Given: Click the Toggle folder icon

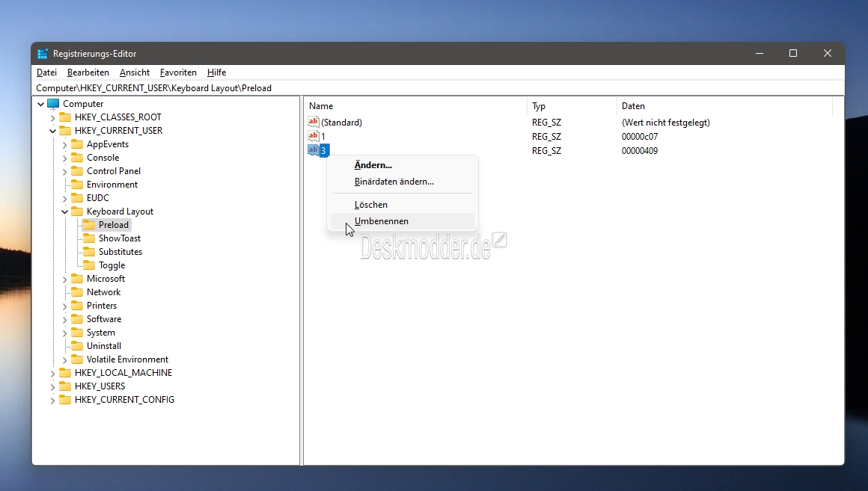Looking at the screenshot, I should [x=88, y=265].
